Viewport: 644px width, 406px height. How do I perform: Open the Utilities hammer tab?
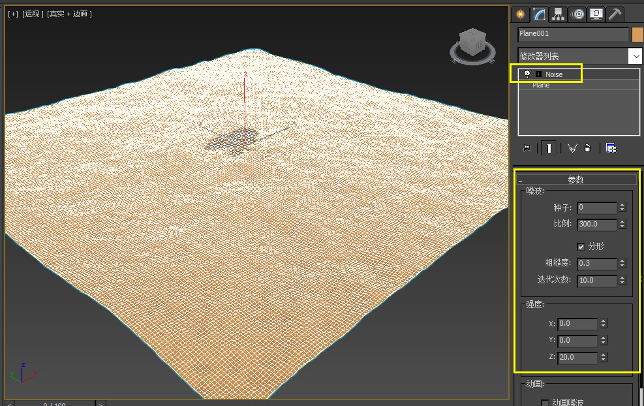point(615,14)
